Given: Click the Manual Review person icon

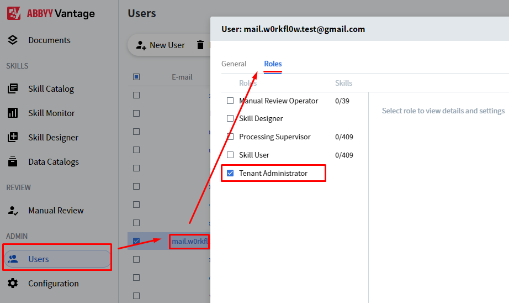Looking at the screenshot, I should tap(13, 210).
